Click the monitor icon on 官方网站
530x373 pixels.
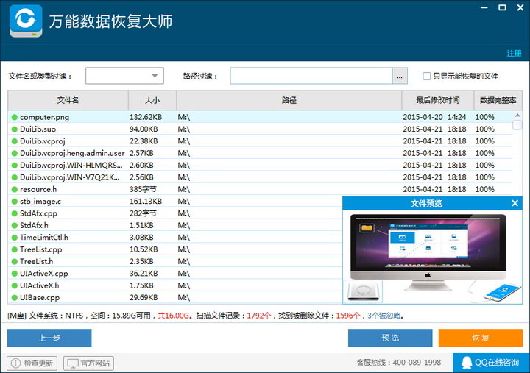tap(72, 363)
